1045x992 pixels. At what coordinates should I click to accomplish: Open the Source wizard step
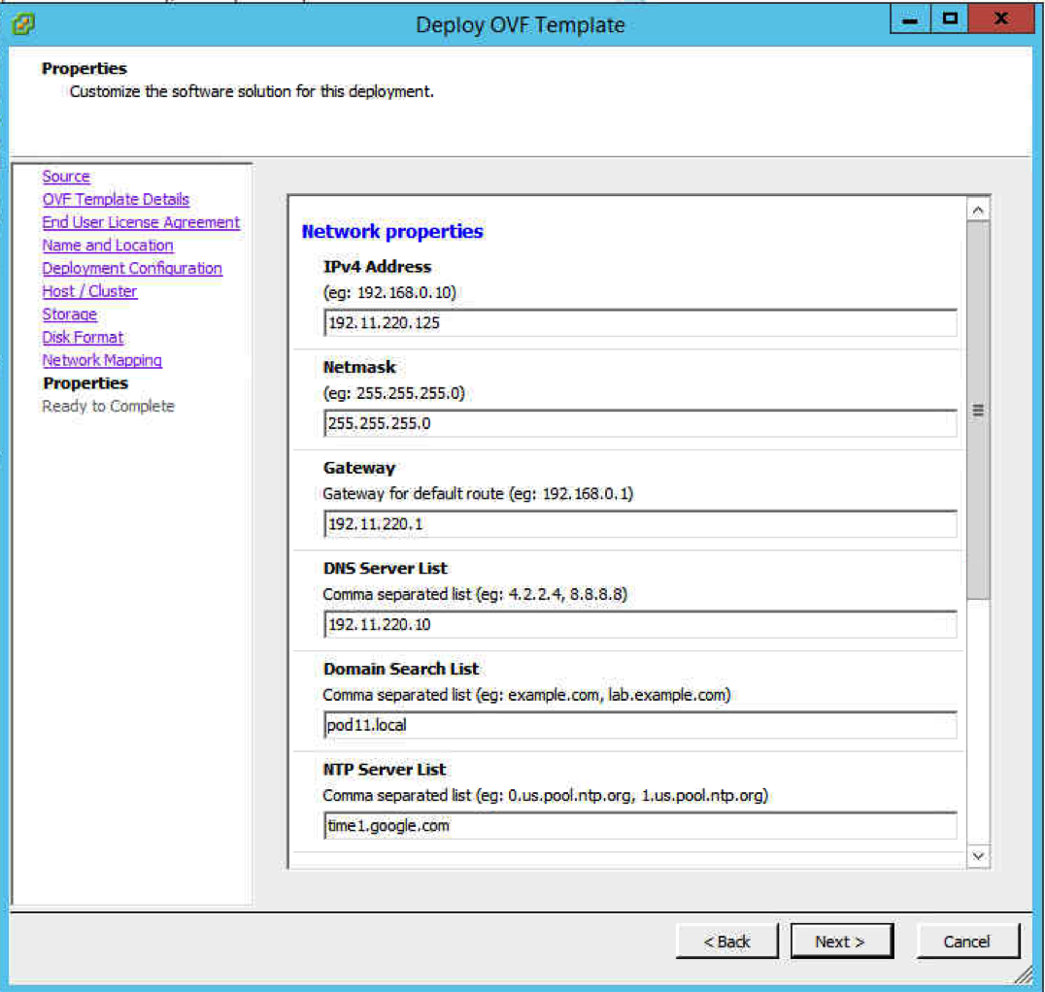[x=66, y=177]
